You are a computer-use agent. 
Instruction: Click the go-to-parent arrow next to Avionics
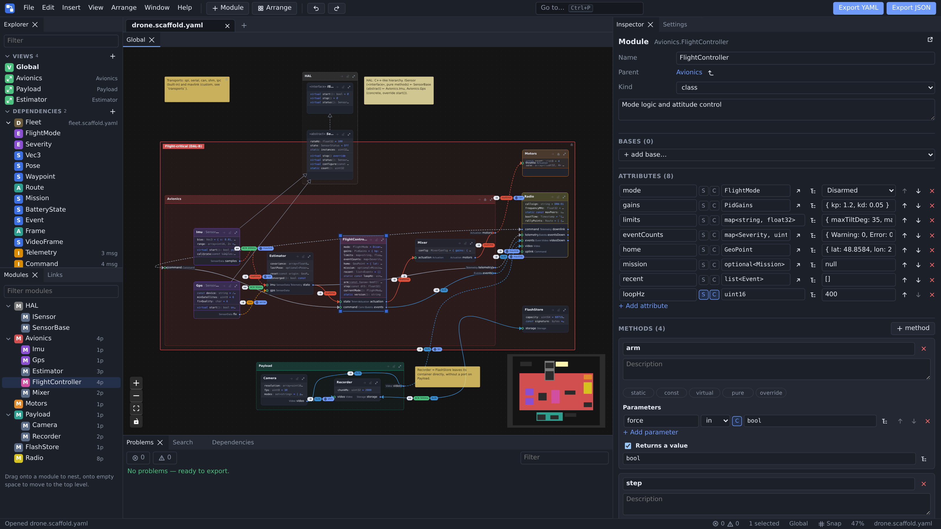pos(710,73)
